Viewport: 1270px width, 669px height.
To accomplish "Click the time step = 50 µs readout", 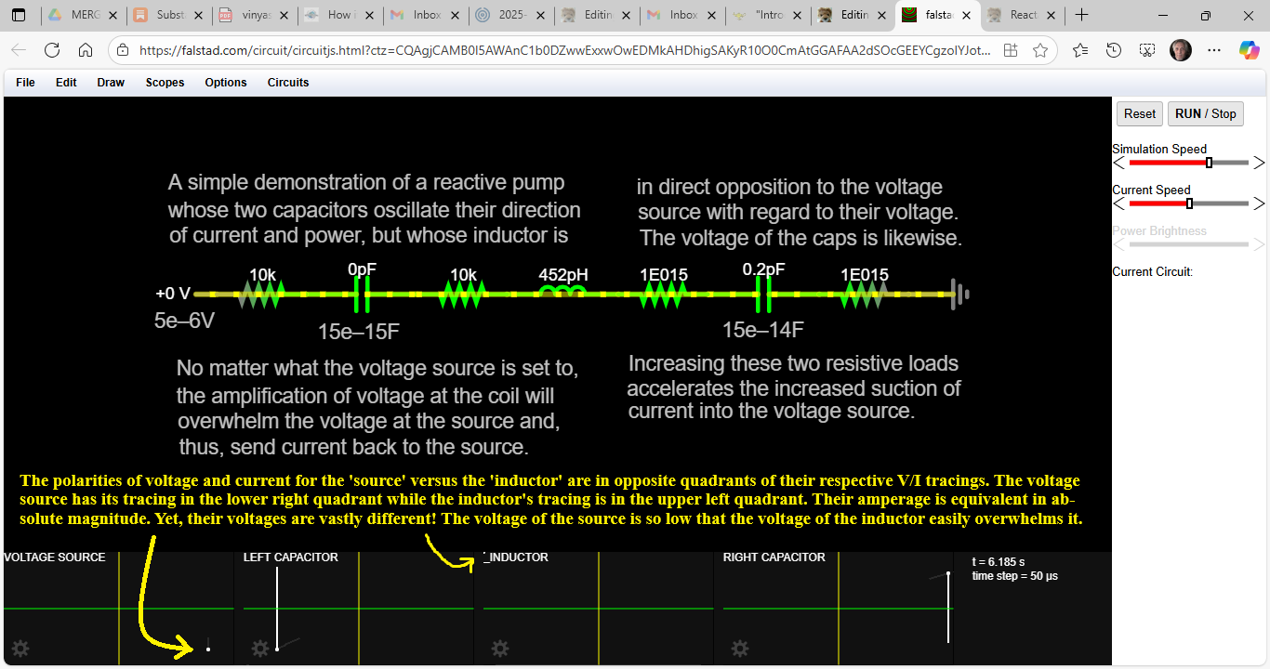I will point(1015,576).
